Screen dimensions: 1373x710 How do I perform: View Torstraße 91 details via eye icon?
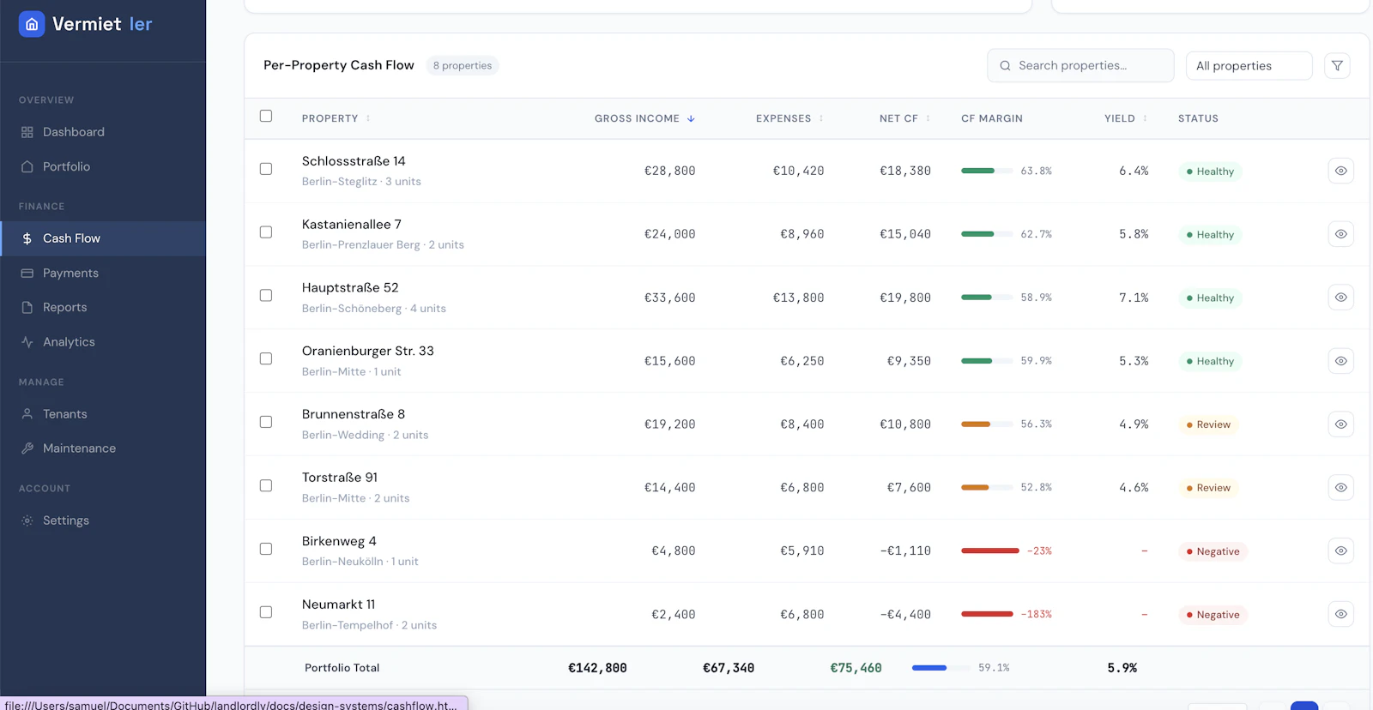[x=1340, y=488]
